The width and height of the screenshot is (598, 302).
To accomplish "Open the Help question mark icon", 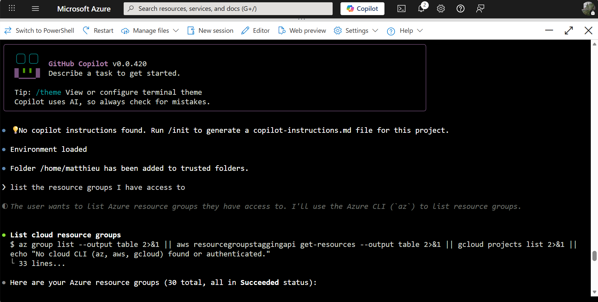I will click(x=461, y=9).
